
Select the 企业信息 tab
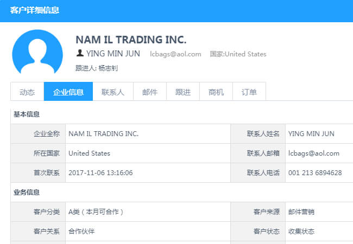(x=68, y=92)
